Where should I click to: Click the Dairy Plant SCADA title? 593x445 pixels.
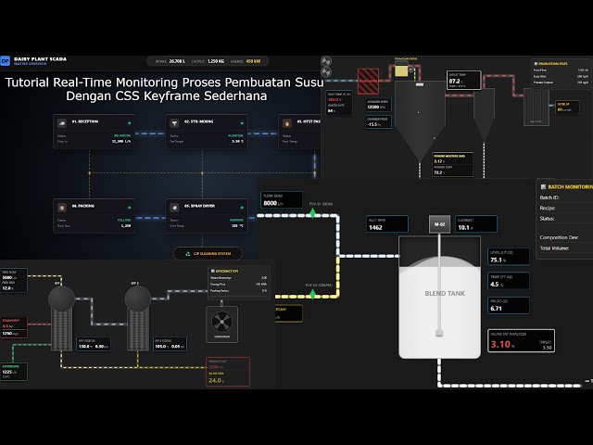click(40, 59)
